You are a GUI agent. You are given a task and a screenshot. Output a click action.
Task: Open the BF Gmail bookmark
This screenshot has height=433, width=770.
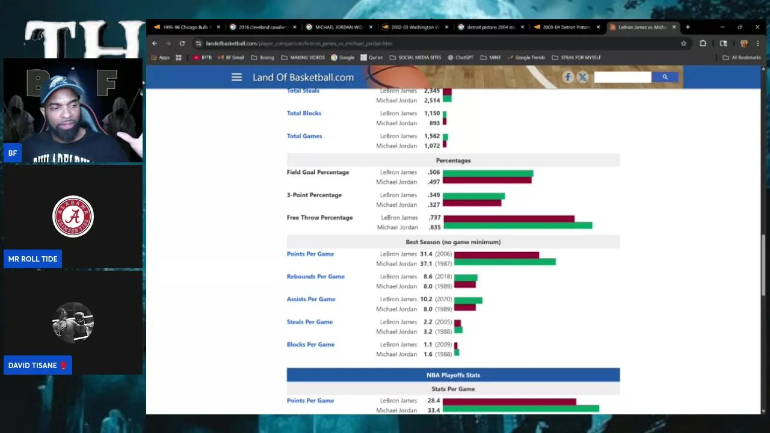(x=230, y=58)
